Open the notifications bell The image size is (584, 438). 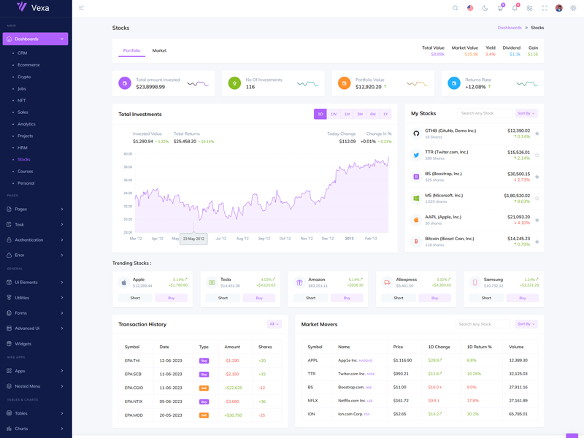pos(515,8)
